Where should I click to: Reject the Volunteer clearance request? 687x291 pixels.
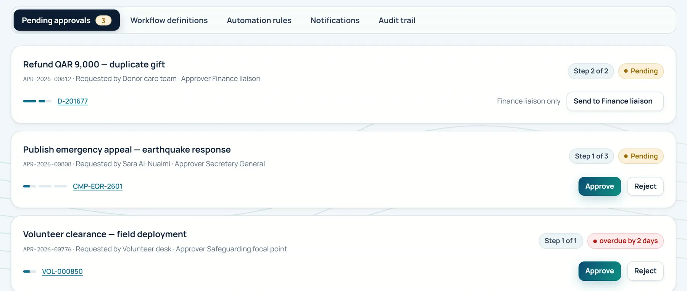point(645,271)
